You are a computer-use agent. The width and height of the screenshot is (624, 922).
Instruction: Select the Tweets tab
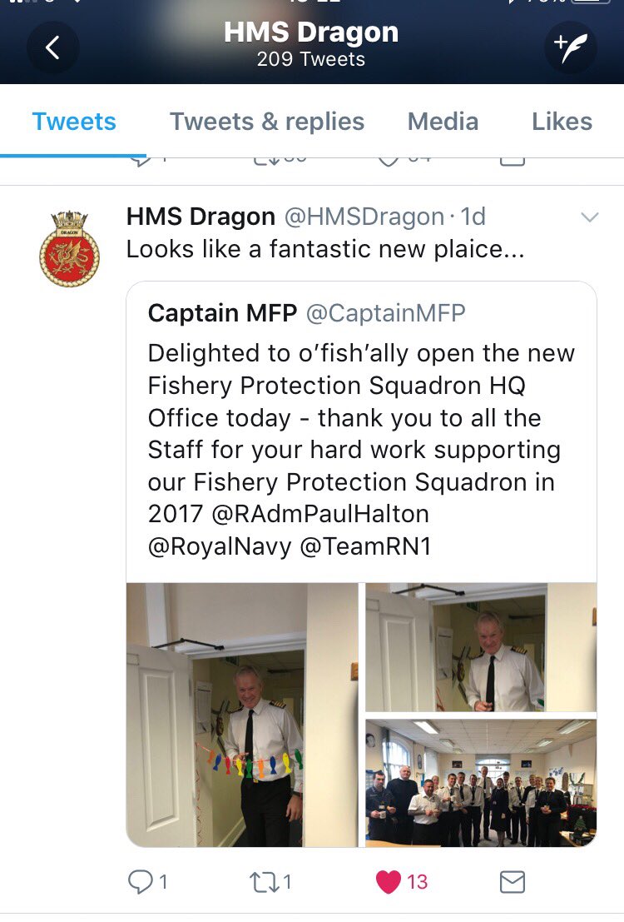(x=74, y=122)
